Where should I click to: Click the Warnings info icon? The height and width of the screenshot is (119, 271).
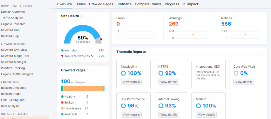(x=184, y=18)
